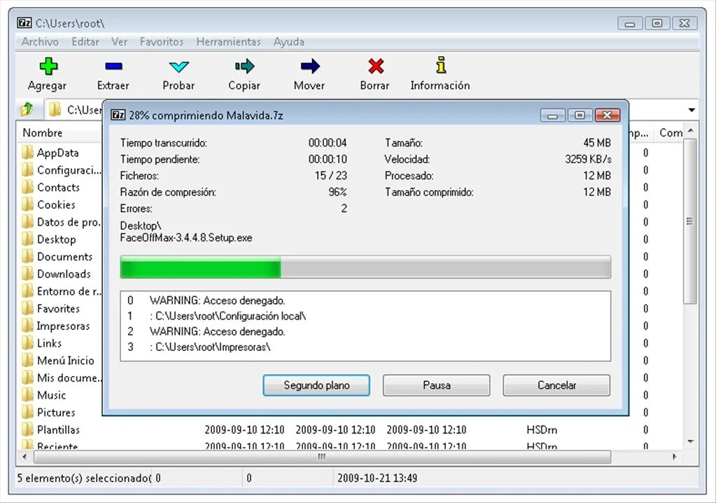716x503 pixels.
Task: Select the Configuraci... folder row
Action: [61, 170]
